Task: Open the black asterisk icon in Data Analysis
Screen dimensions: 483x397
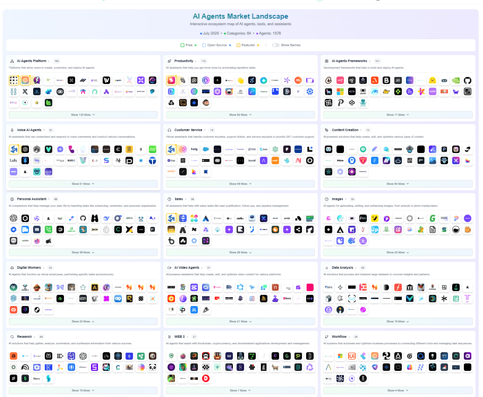Action: [x=444, y=299]
